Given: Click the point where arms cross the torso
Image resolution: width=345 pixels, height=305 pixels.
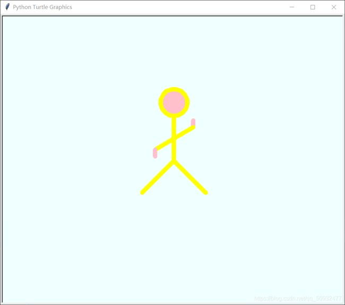Looking at the screenshot, I should pyautogui.click(x=174, y=139).
